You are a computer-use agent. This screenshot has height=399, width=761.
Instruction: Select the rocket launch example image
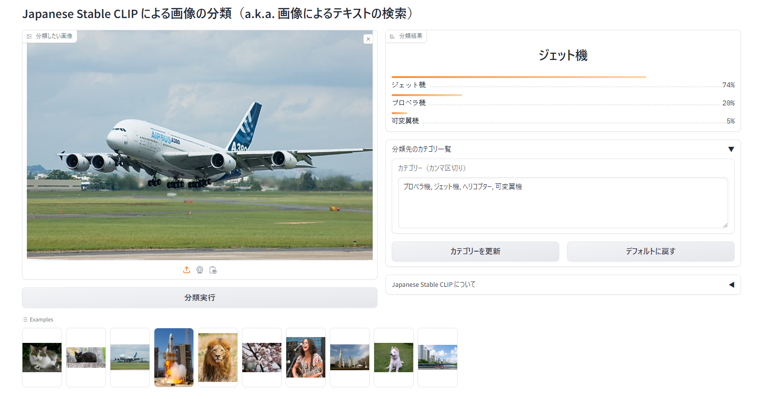pyautogui.click(x=174, y=358)
